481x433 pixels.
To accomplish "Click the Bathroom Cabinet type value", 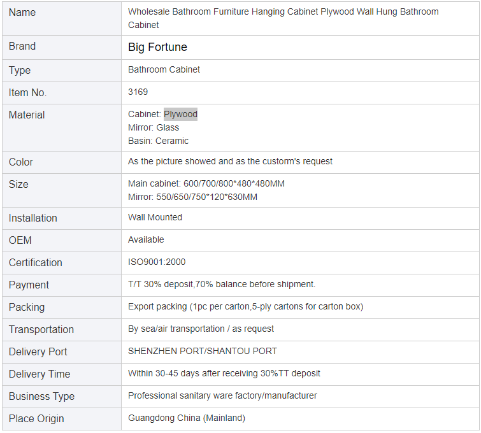I will point(164,69).
